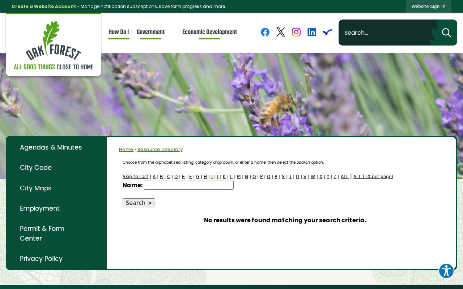Click Website Sign In
This screenshot has height=289, width=463.
coord(429,6)
